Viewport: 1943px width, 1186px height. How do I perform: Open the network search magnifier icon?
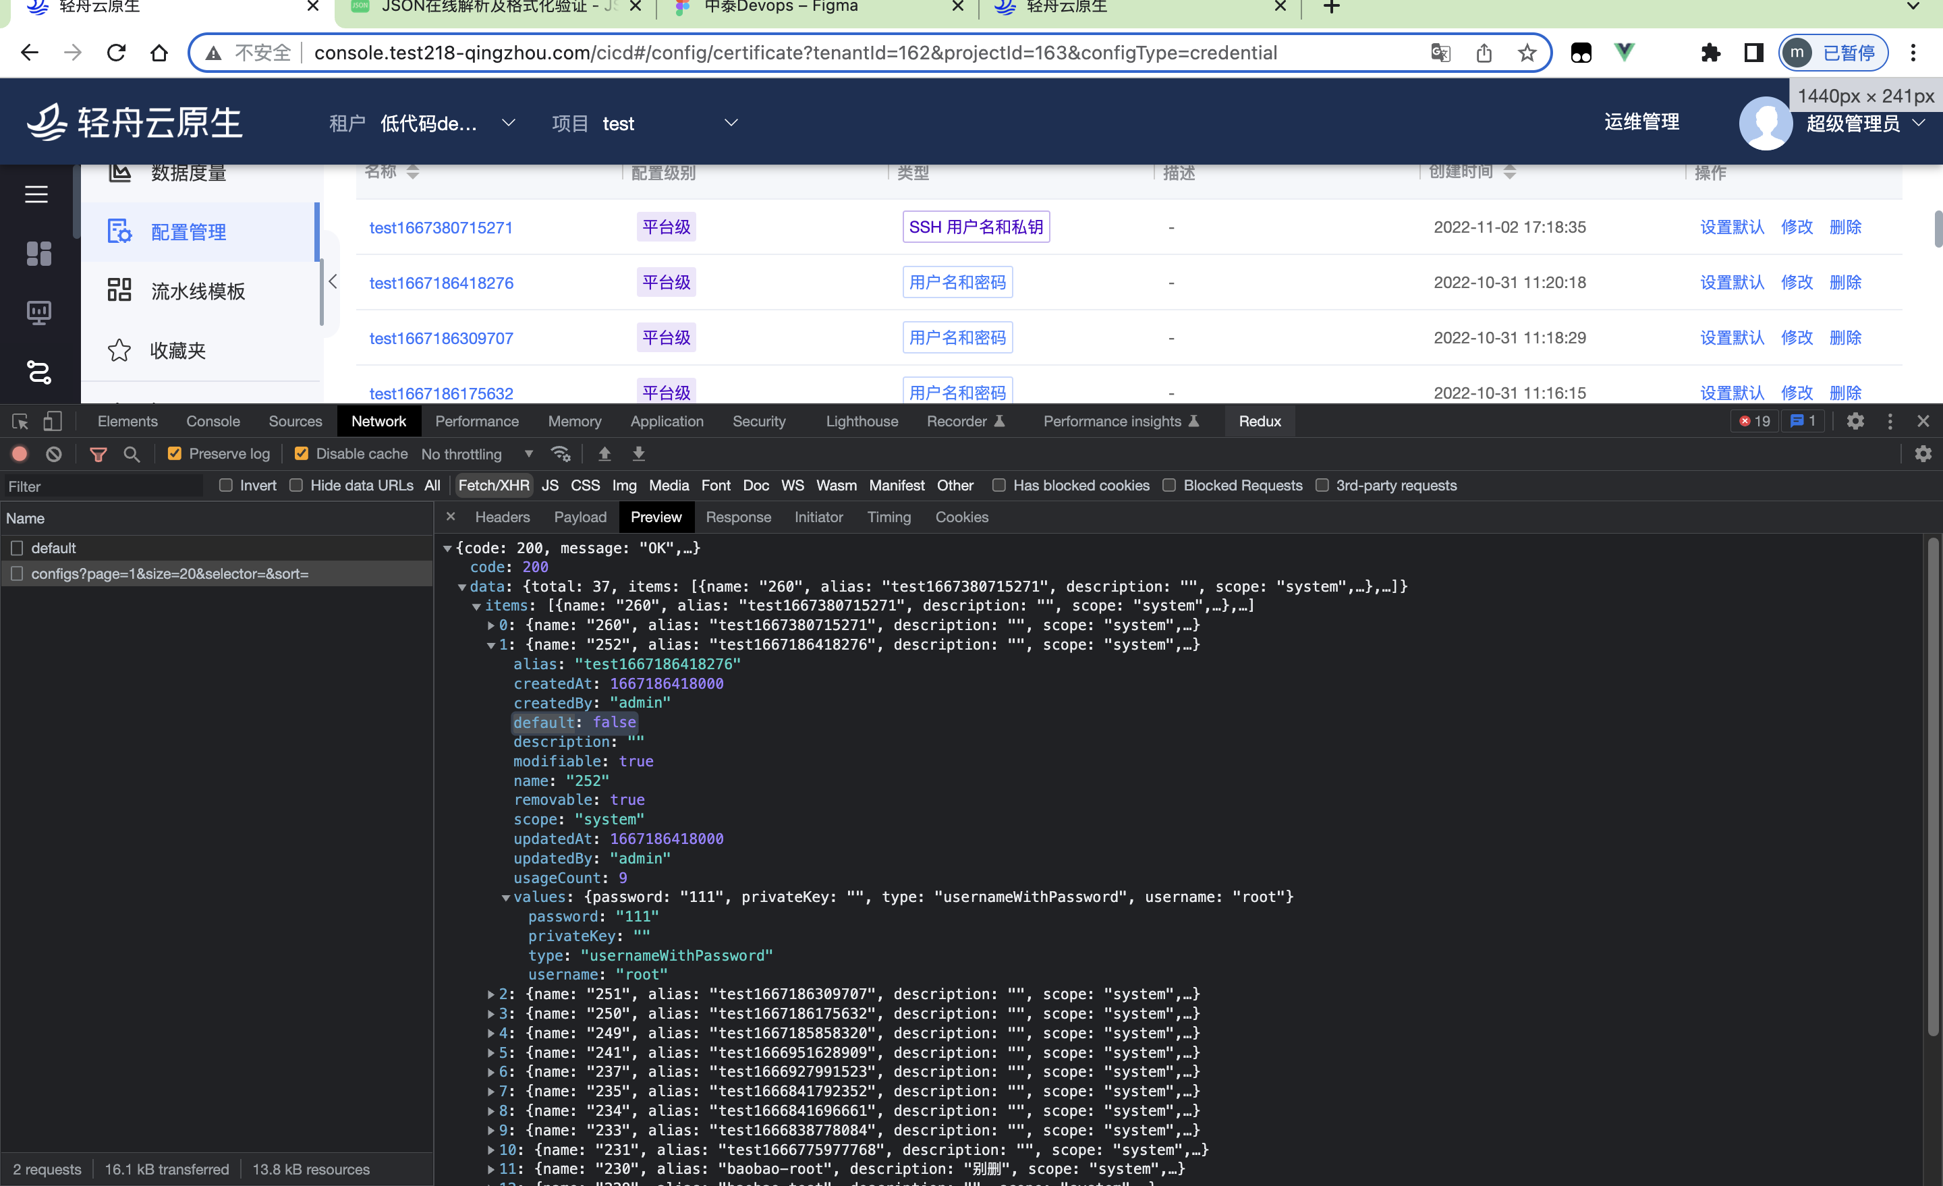tap(132, 454)
